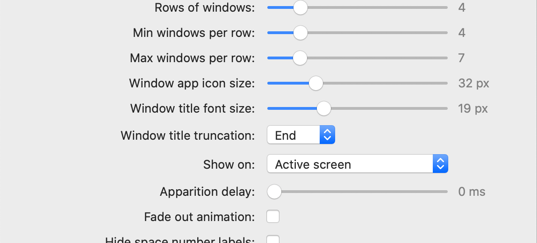537x243 pixels.
Task: Click the Fade out animation label
Action: 199,217
